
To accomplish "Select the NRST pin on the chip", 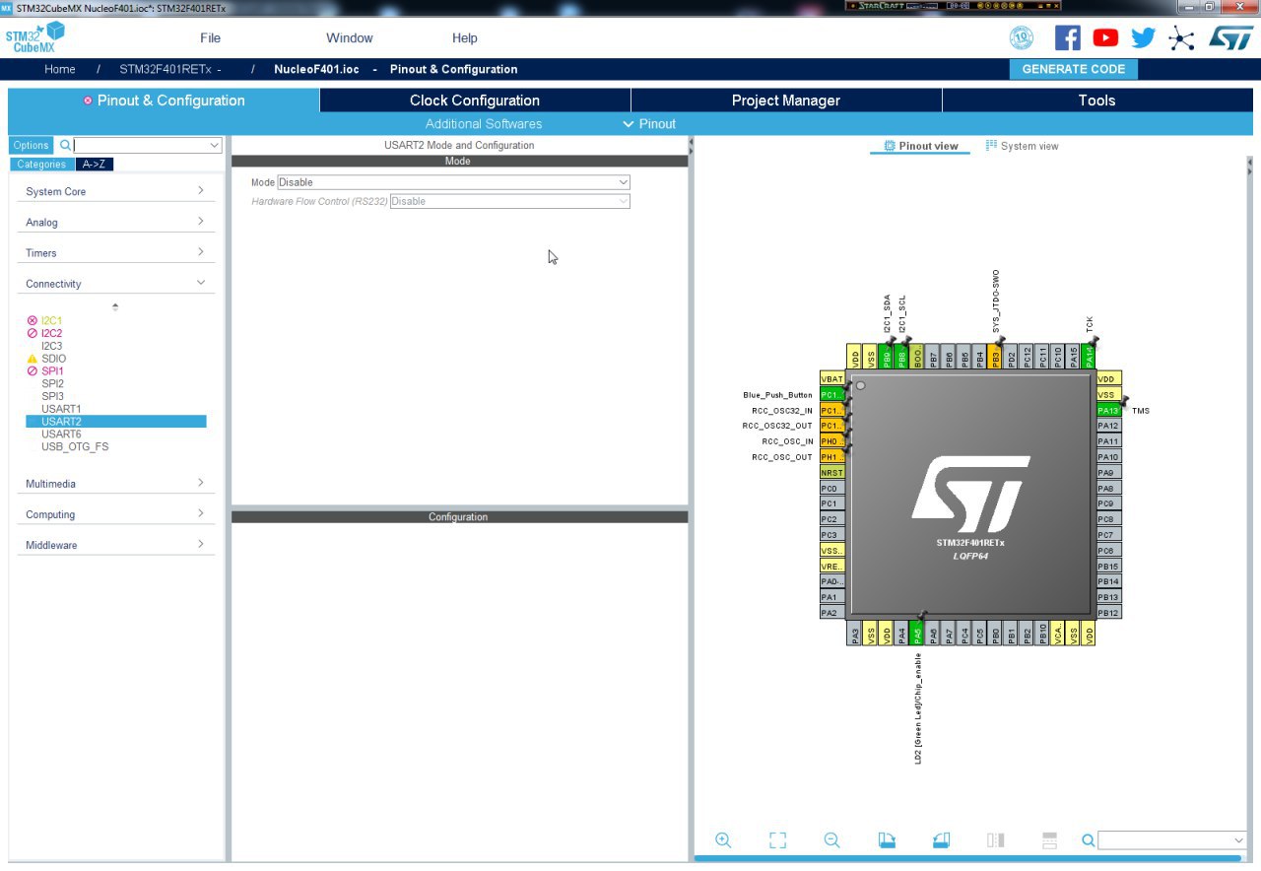I will [831, 473].
